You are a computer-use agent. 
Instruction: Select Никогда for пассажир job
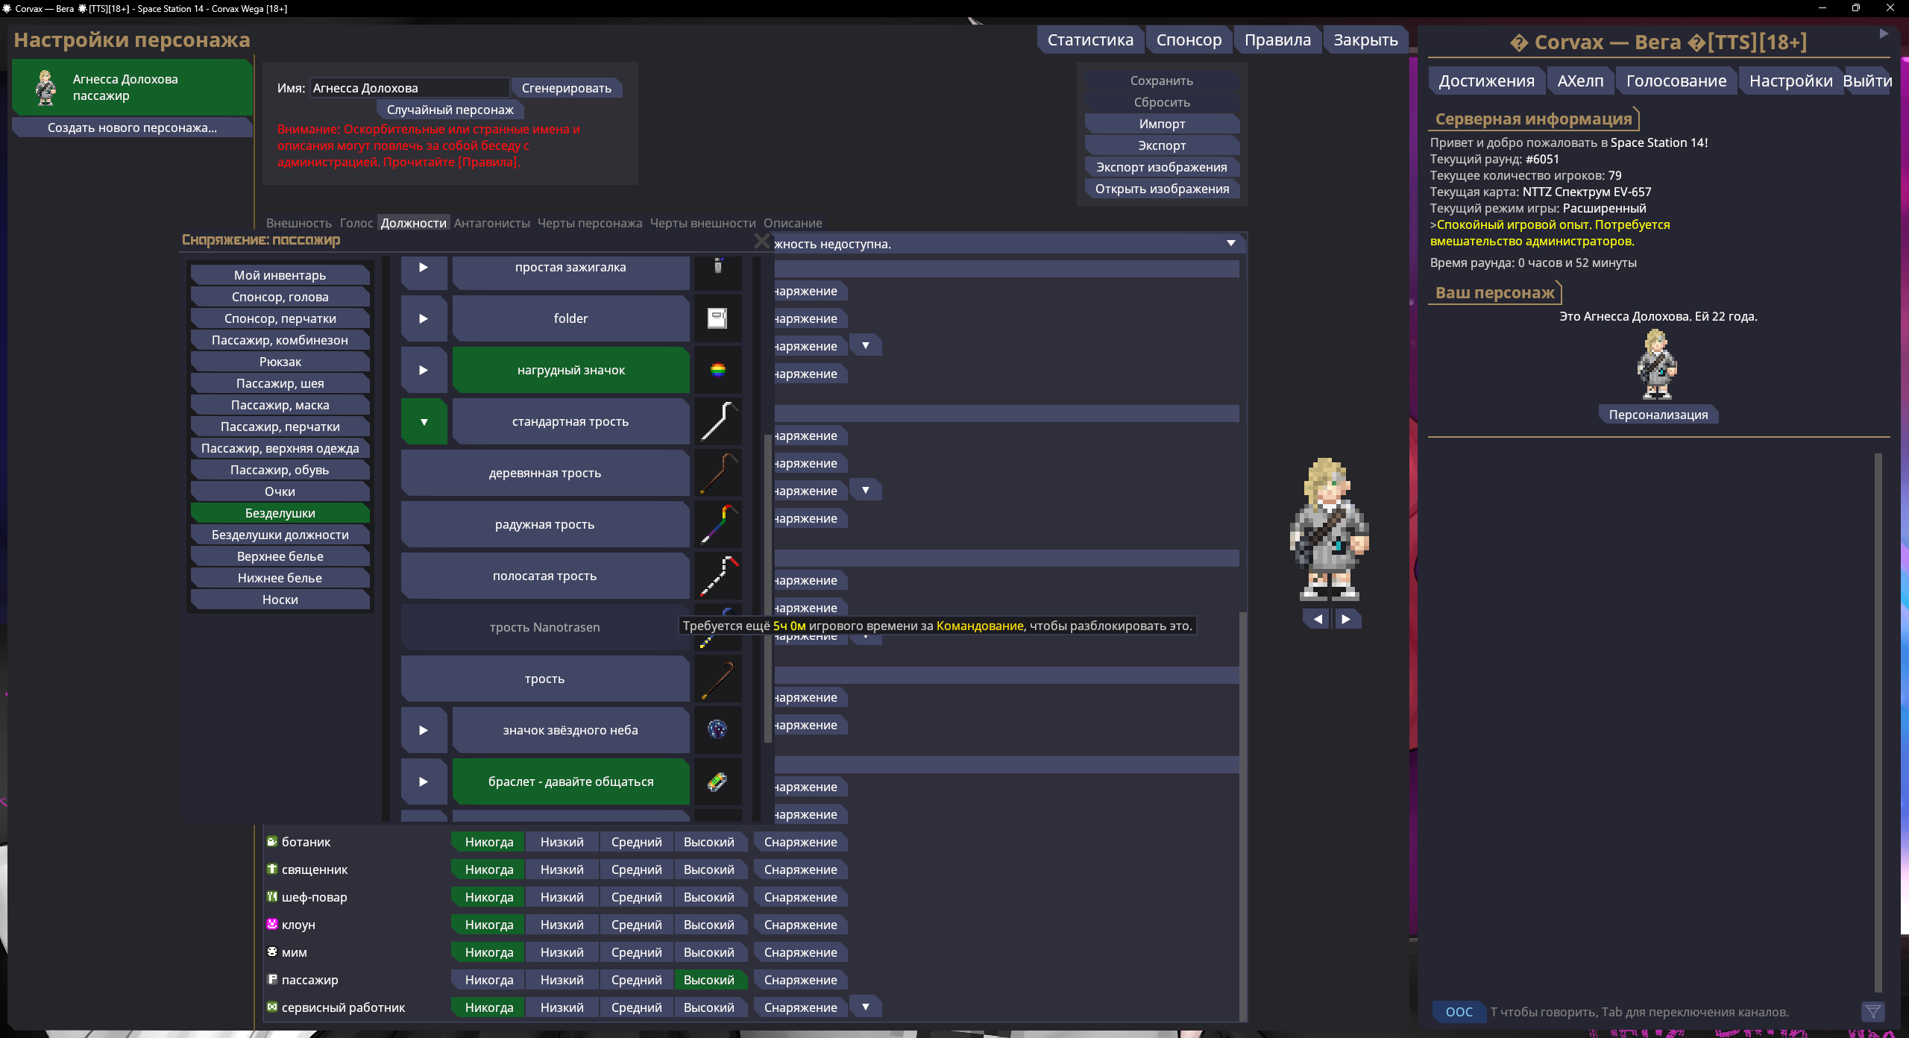coord(488,980)
